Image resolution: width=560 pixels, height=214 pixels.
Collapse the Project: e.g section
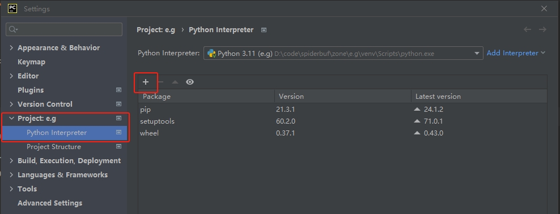pyautogui.click(x=11, y=118)
